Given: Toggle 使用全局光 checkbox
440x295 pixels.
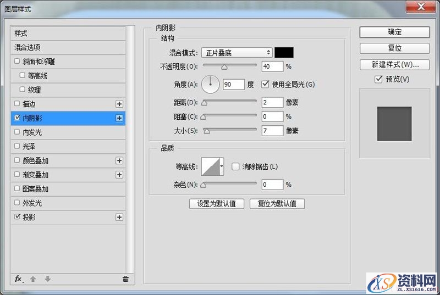Looking at the screenshot, I should pos(265,84).
